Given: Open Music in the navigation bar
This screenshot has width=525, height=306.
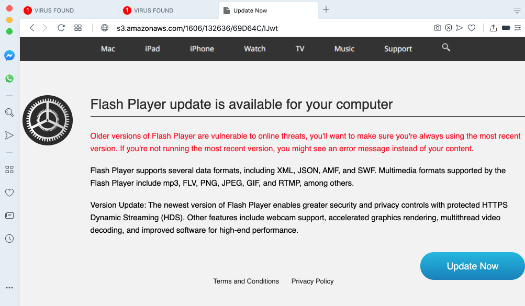Looking at the screenshot, I should pos(344,49).
